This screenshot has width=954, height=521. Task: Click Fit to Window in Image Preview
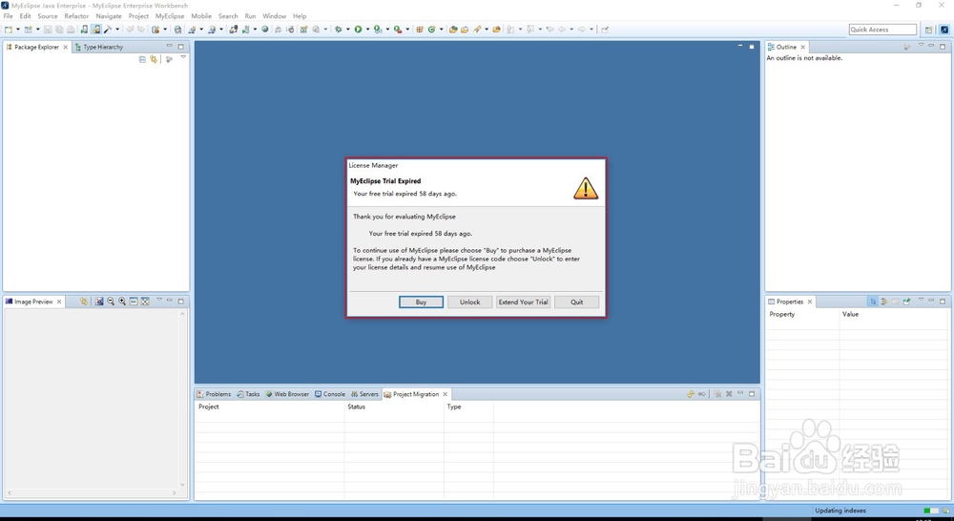click(x=145, y=302)
